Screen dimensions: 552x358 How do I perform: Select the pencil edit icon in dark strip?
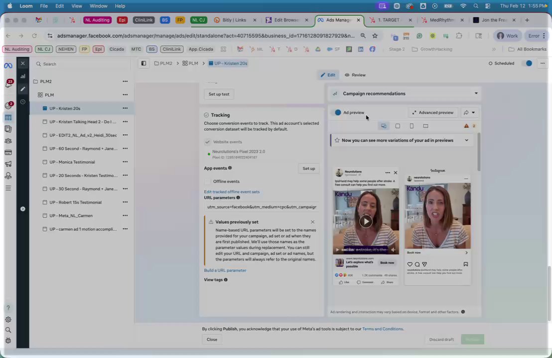(x=23, y=89)
